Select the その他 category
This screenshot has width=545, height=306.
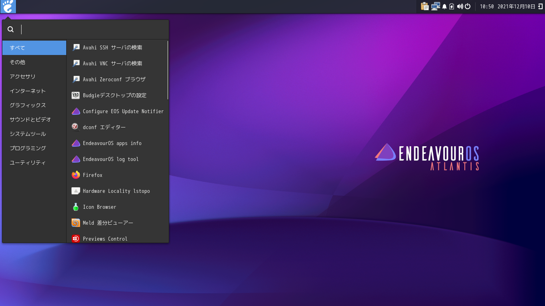coord(34,62)
